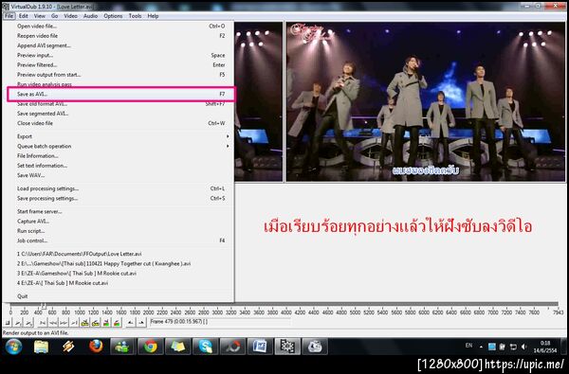This screenshot has width=569, height=374.
Task: Scan forward for scene change
Action: click(x=116, y=323)
